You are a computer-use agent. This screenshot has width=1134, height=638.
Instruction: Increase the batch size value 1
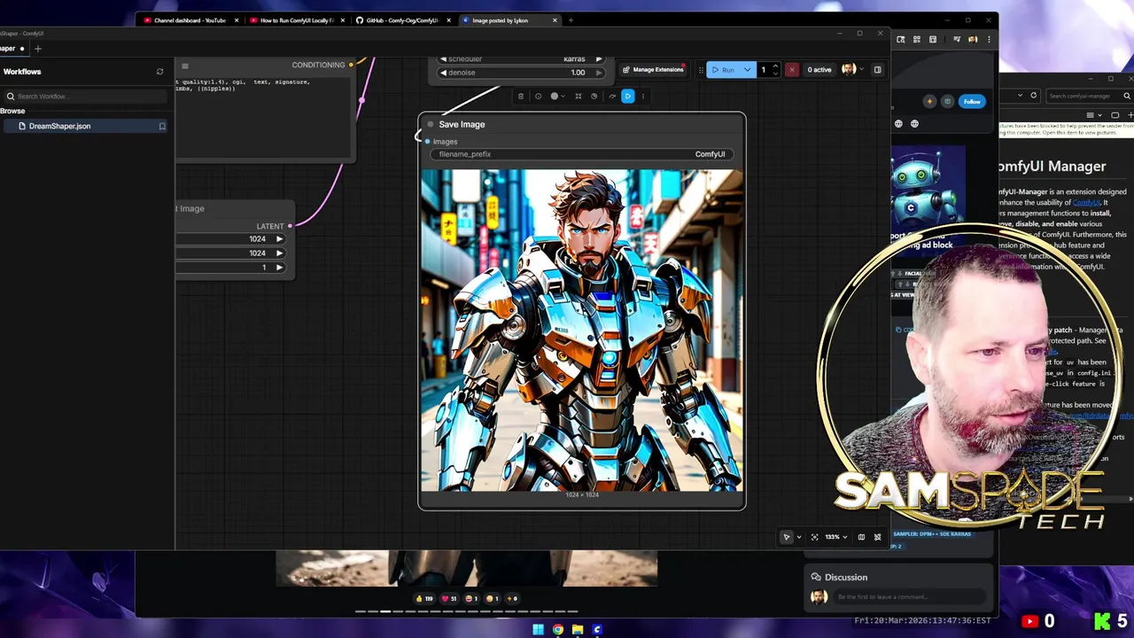[279, 268]
